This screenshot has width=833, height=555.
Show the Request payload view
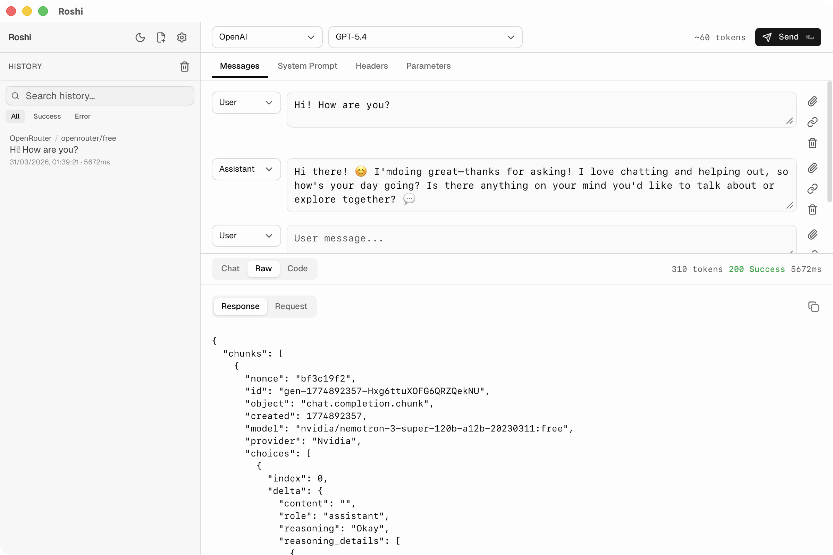click(291, 306)
